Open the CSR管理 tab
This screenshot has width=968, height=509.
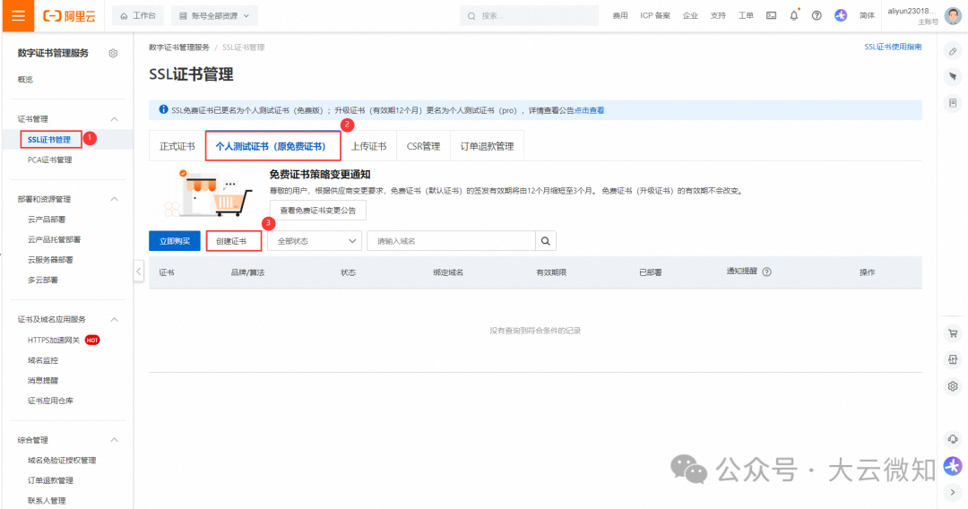point(423,146)
